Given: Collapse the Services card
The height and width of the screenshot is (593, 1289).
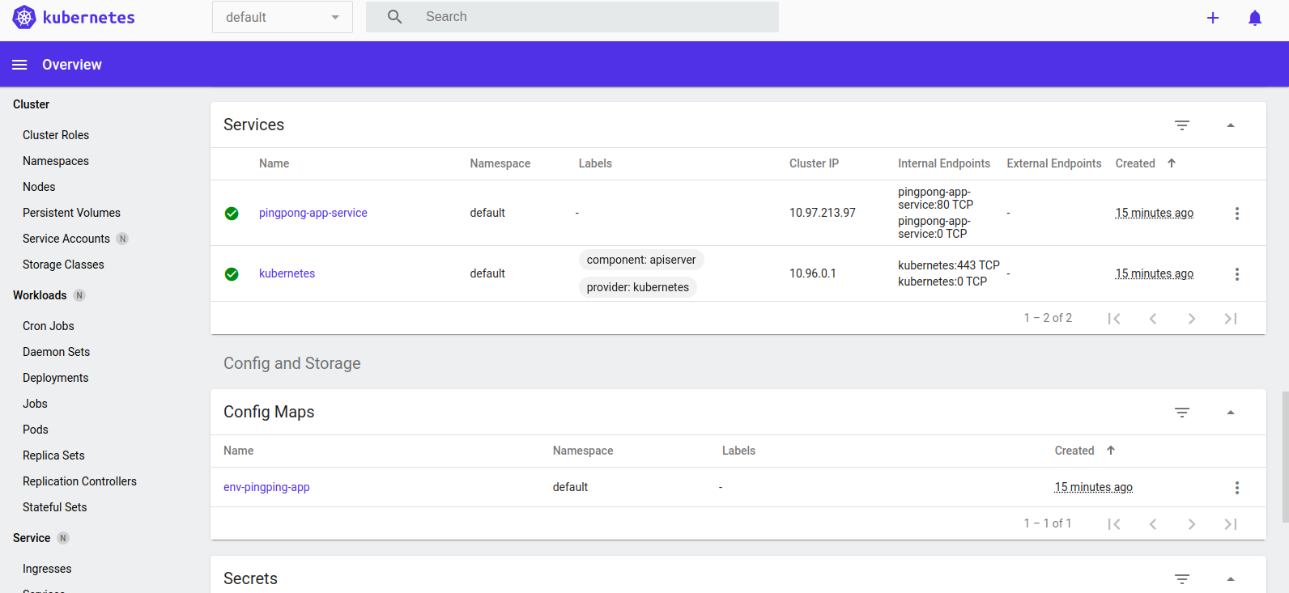Looking at the screenshot, I should coord(1231,125).
